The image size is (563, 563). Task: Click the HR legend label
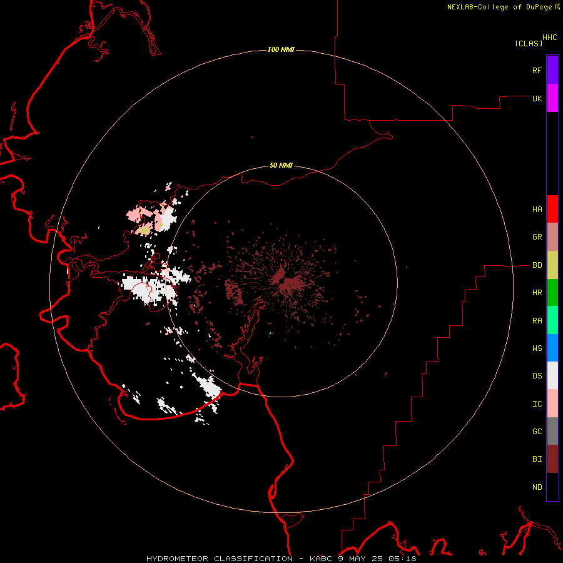pyautogui.click(x=537, y=293)
